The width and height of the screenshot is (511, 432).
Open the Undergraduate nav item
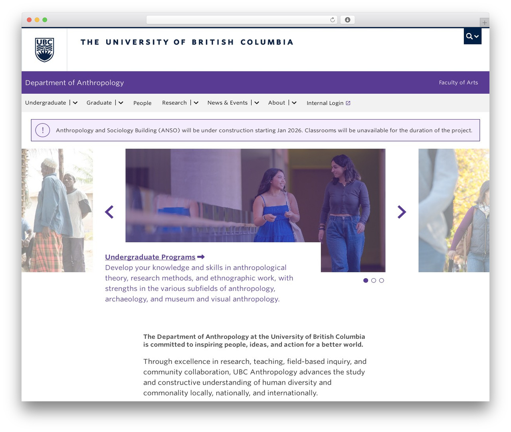point(46,103)
